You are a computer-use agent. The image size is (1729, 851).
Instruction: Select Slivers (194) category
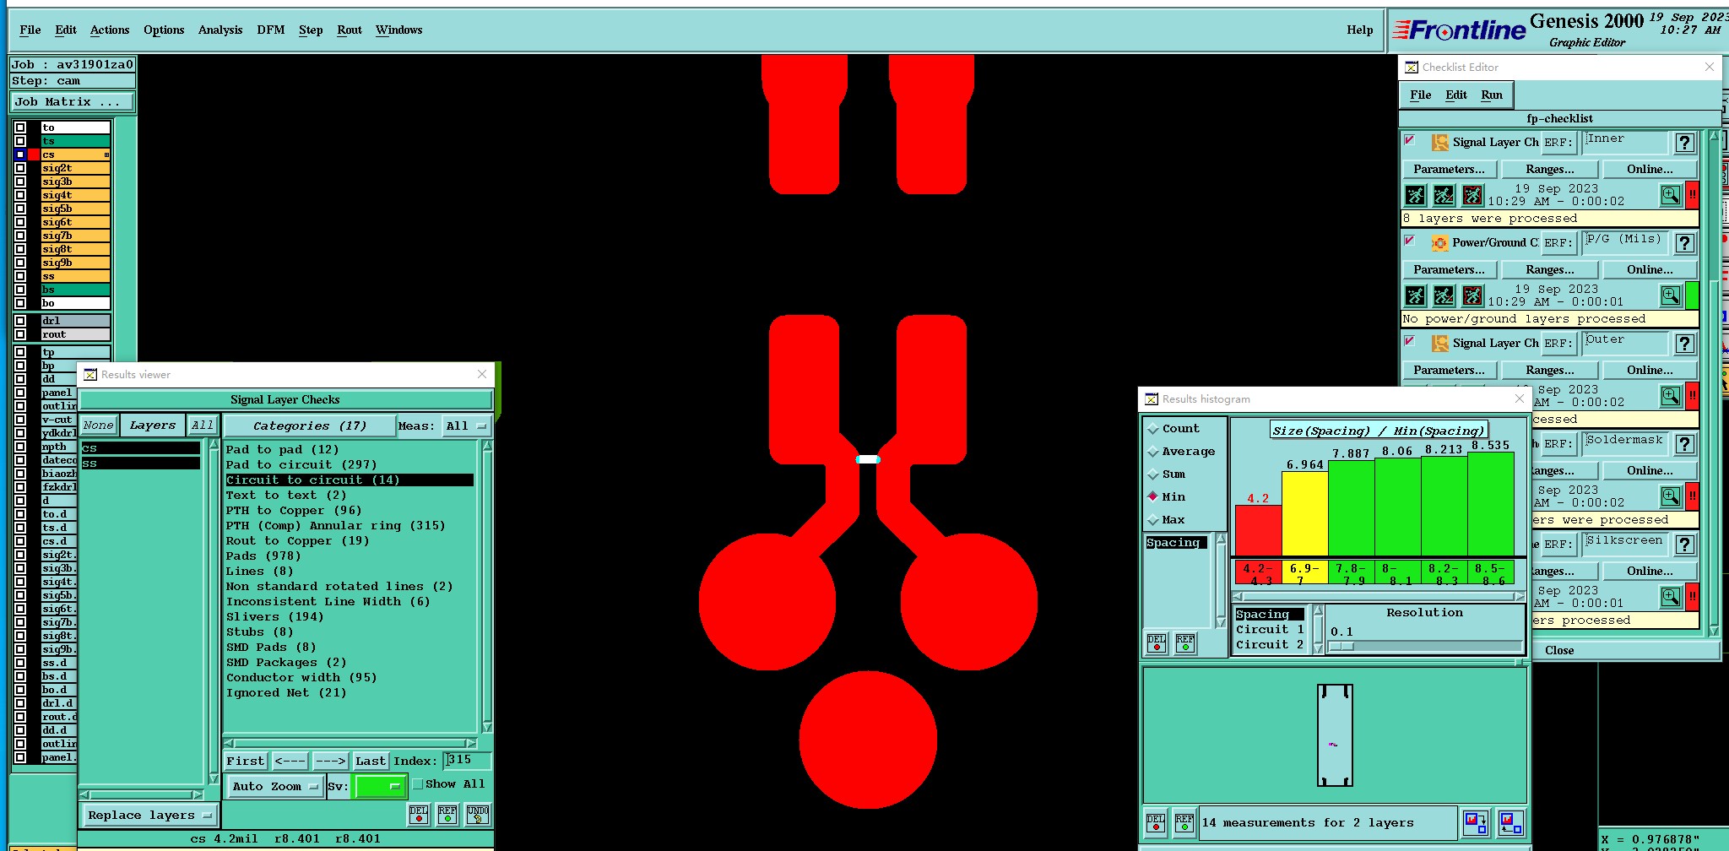[275, 617]
